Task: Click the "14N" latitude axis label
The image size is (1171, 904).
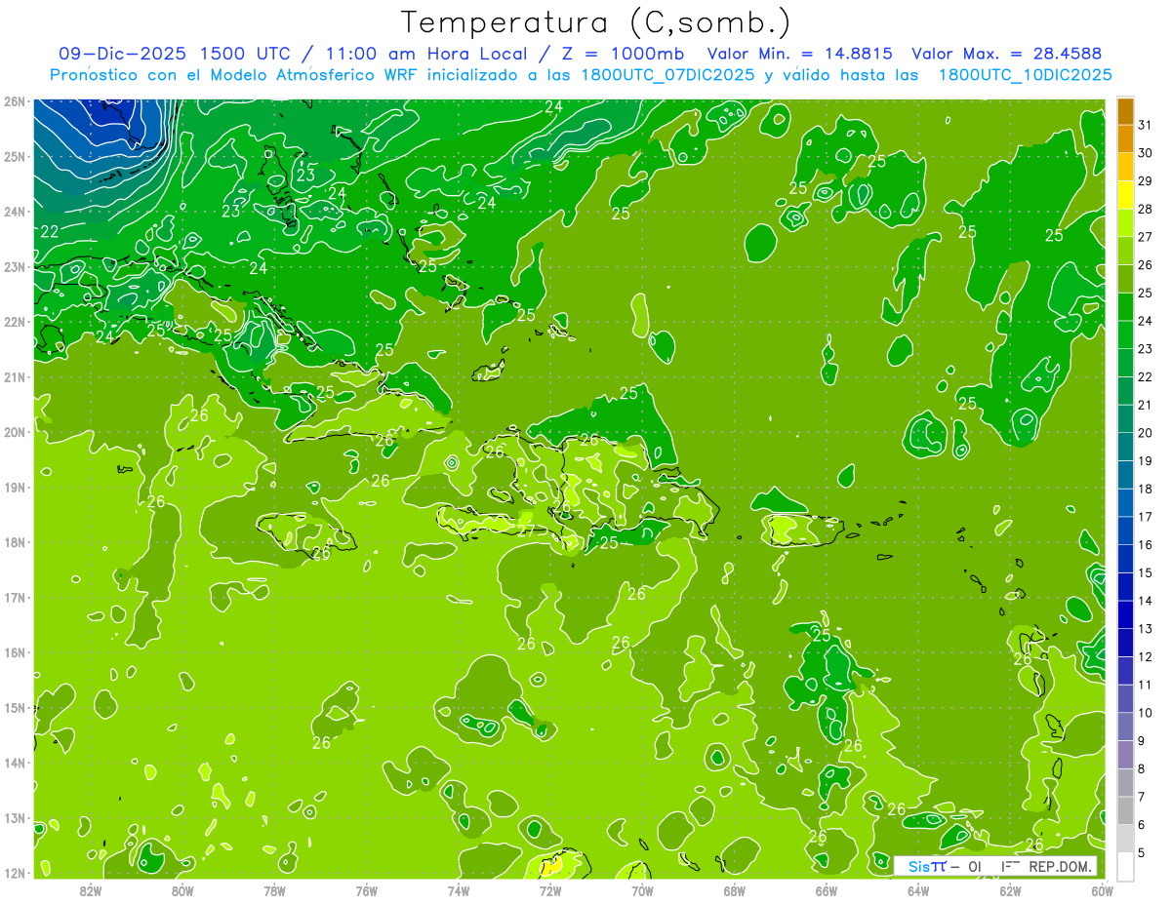Action: pos(15,763)
